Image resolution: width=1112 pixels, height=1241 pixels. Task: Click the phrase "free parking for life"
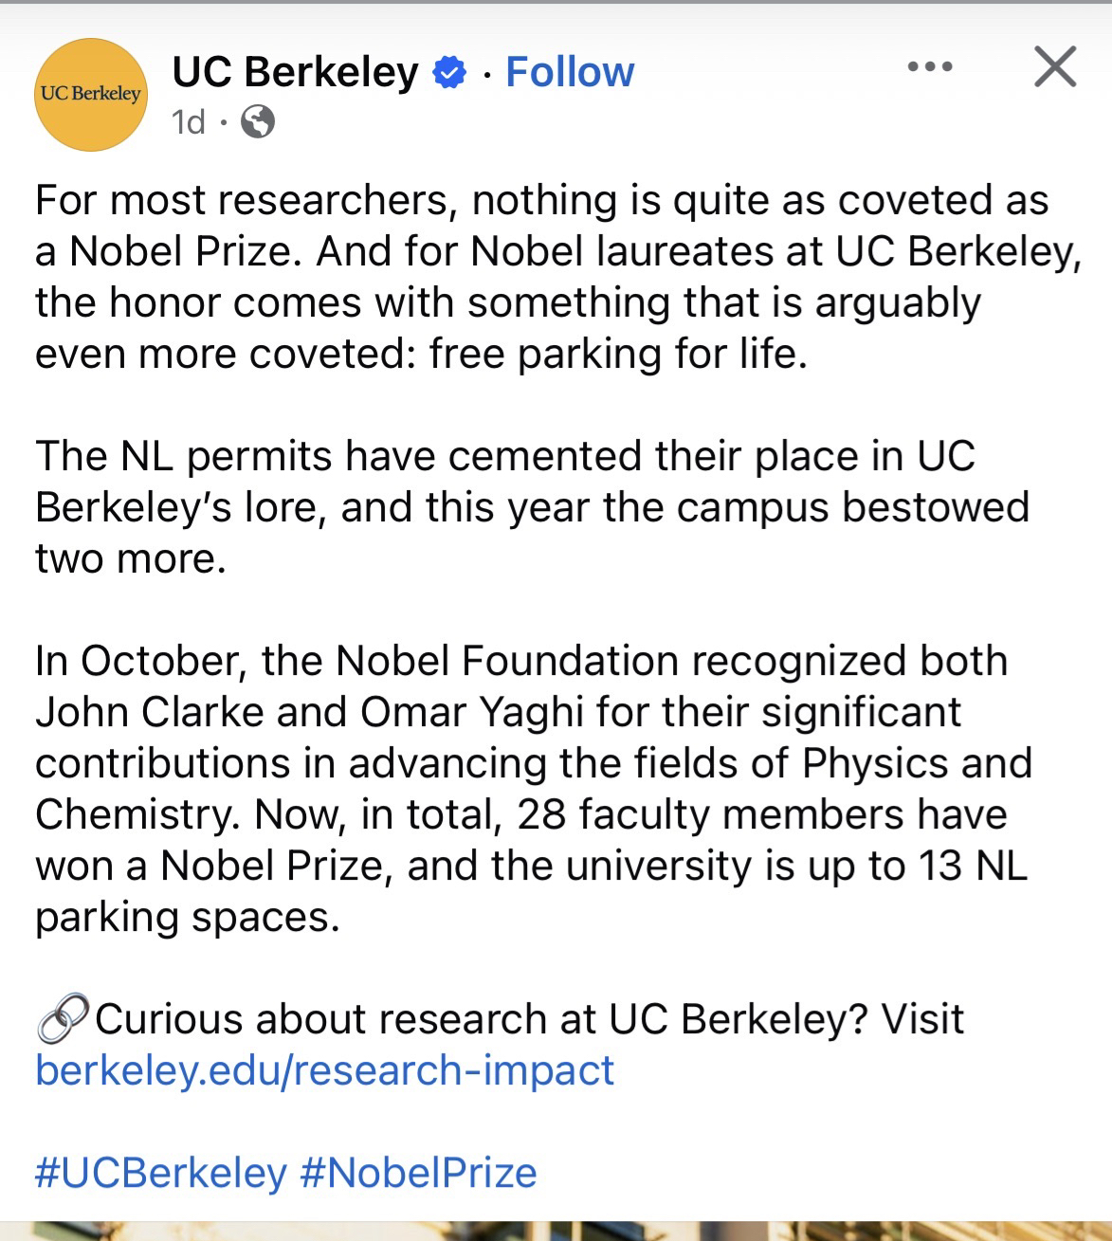617,354
